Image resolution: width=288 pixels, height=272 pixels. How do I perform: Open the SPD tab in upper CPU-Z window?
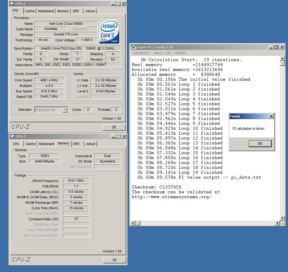click(x=76, y=11)
